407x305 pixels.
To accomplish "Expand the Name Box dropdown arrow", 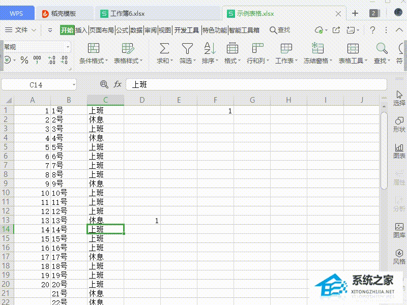I will 74,84.
